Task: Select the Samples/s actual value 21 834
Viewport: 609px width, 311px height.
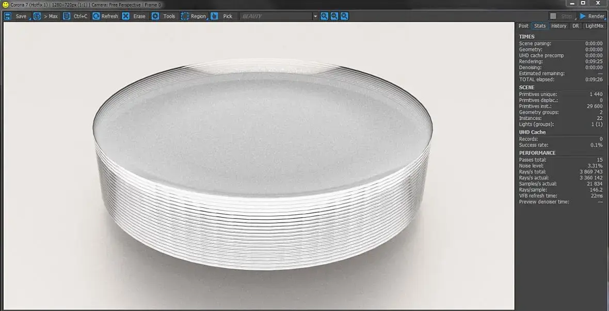Action: tap(595, 183)
